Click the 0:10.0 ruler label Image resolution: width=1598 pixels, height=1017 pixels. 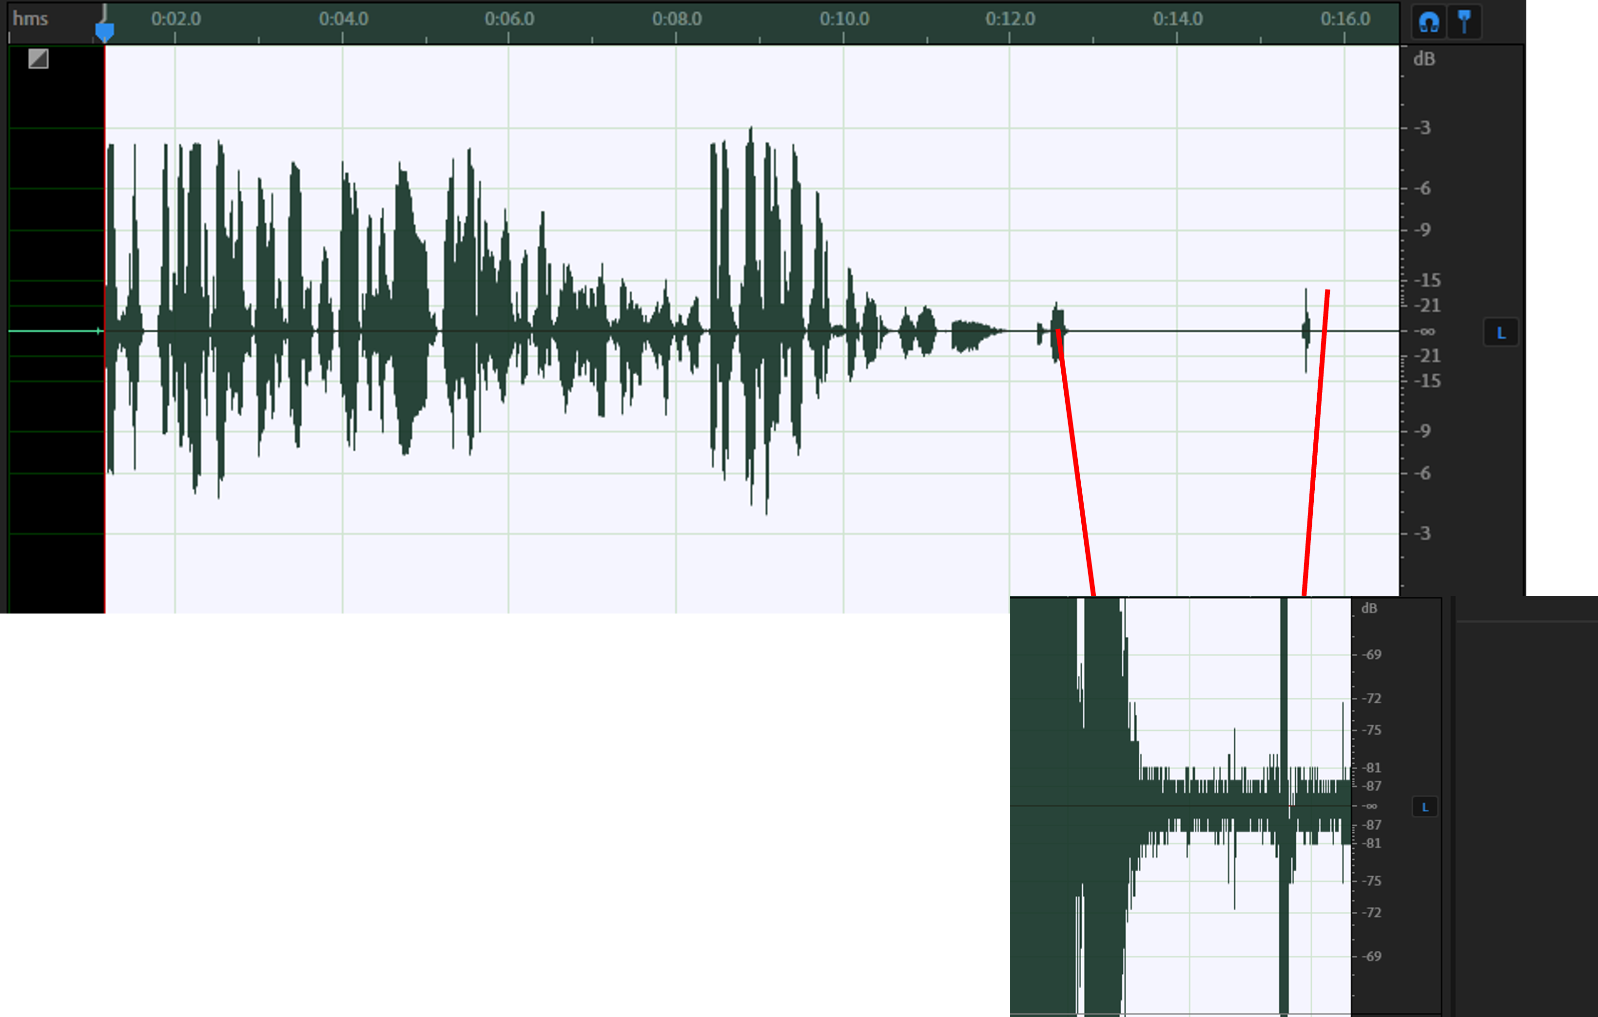(x=844, y=19)
